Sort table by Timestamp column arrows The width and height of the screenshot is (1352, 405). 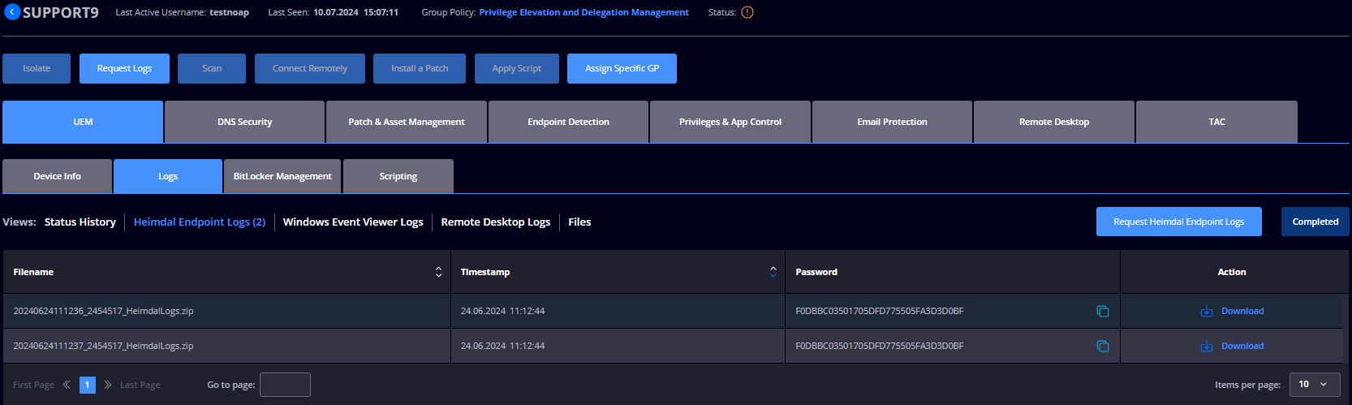pos(773,272)
